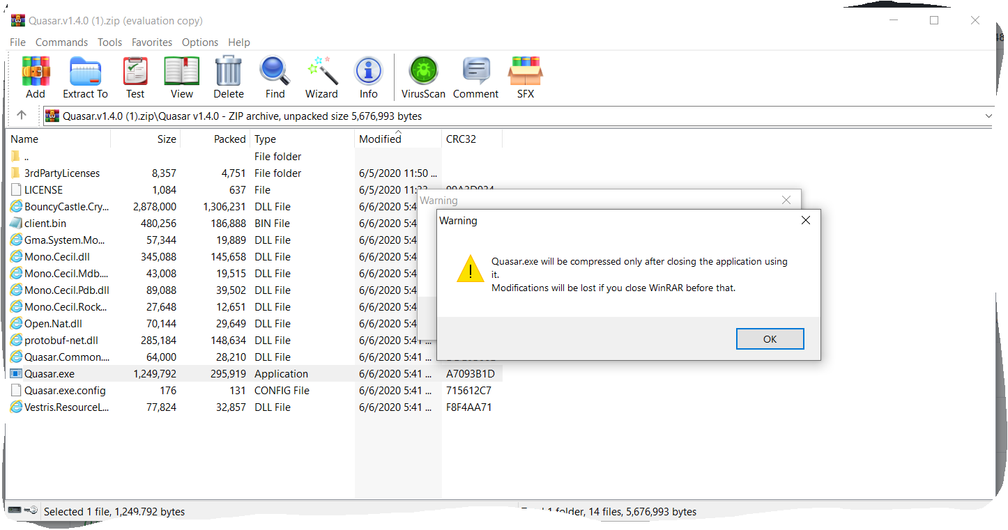Image resolution: width=1008 pixels, height=530 pixels.
Task: Click the 'BIN File' type cell
Action: [x=272, y=224]
